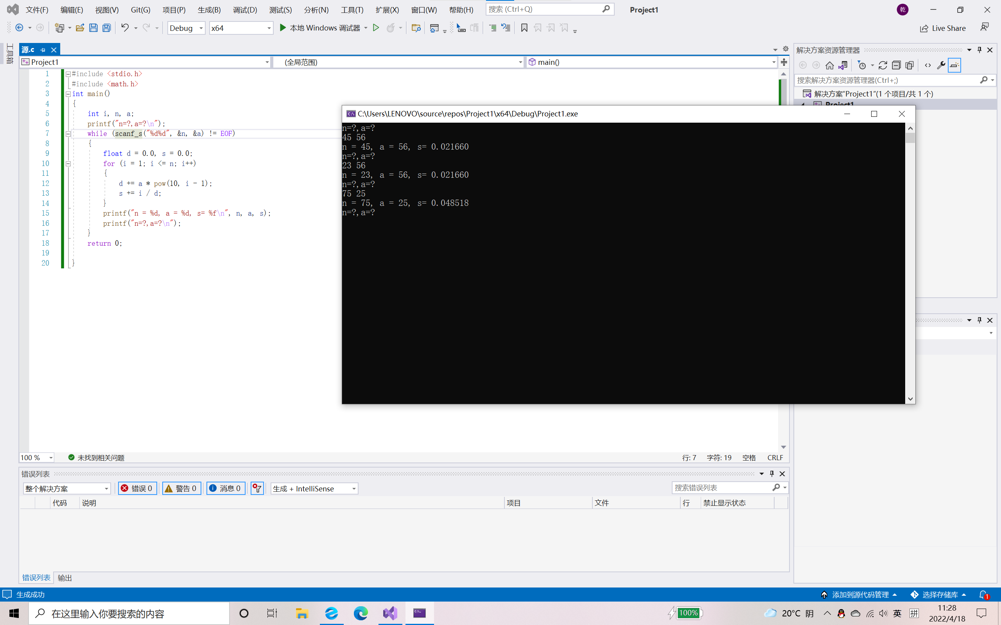This screenshot has width=1001, height=625.
Task: Open properties wrench icon in Solution Explorer
Action: point(941,65)
